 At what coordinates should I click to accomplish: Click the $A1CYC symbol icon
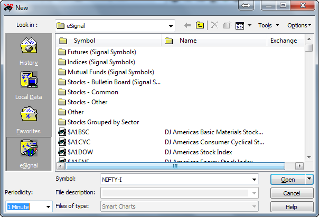click(x=62, y=142)
